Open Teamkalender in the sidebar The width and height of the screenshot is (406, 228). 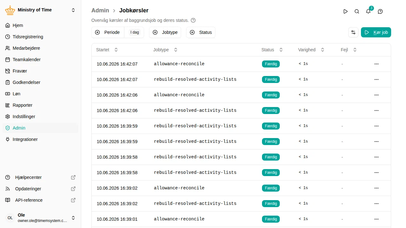click(40, 60)
